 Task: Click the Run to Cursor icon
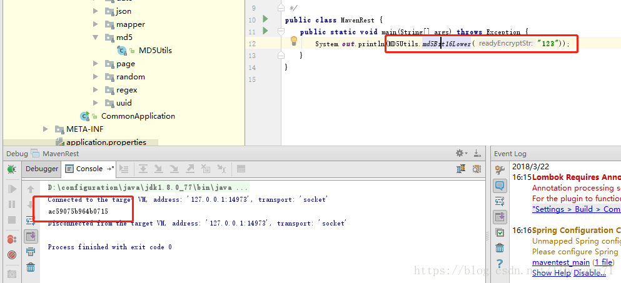coord(221,169)
